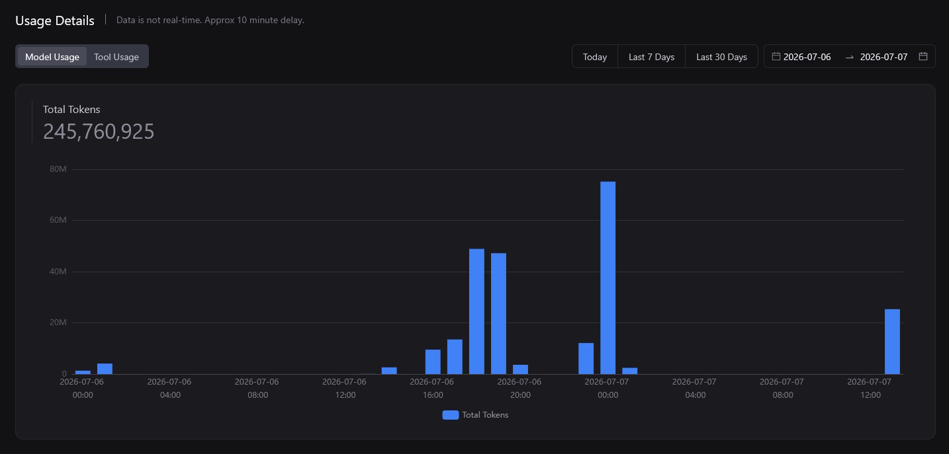The height and width of the screenshot is (454, 949).
Task: Toggle the Total Tokens legend swatch
Action: (450, 415)
